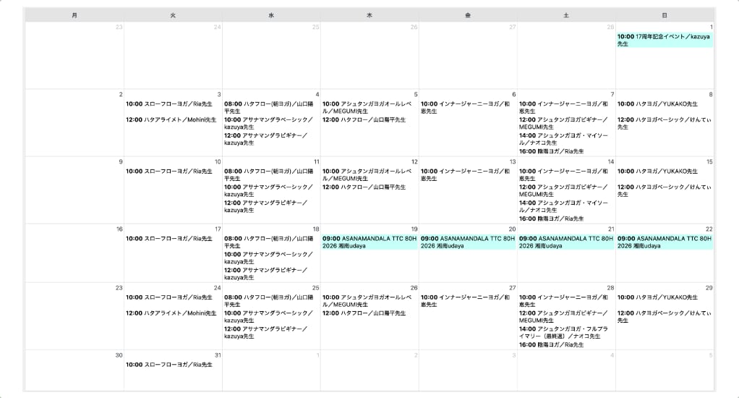
Task: Open 10:00 スローフローヨガ on the 31st
Action: 169,365
